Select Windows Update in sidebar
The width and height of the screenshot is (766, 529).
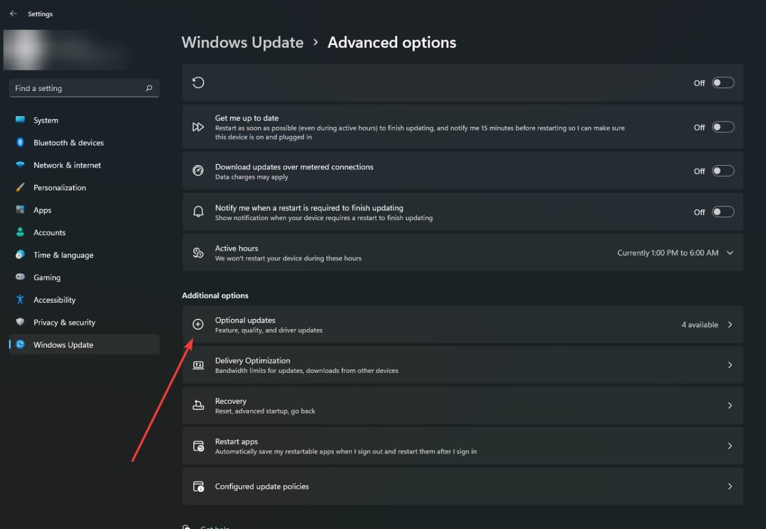[x=84, y=344]
